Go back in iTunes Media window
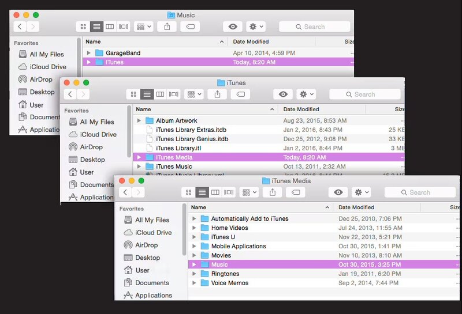462x314 pixels. click(125, 192)
